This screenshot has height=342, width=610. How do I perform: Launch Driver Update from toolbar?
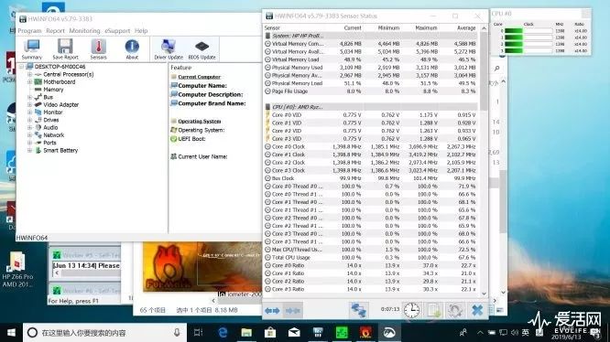point(168,48)
